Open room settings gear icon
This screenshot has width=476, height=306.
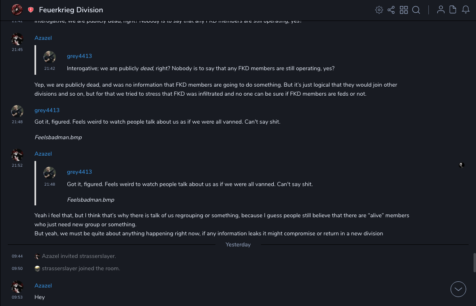click(379, 10)
